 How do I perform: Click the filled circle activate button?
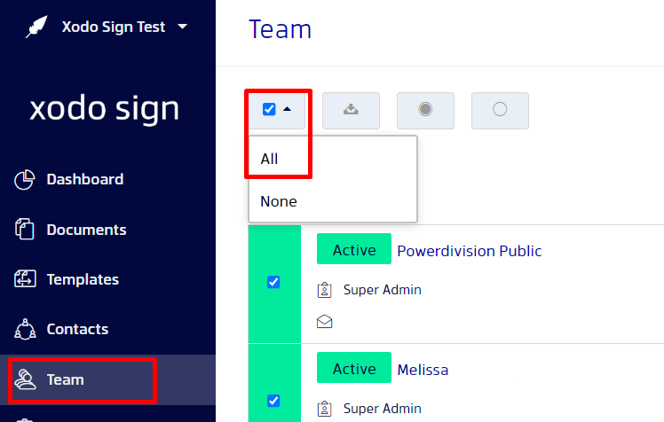[x=425, y=110]
